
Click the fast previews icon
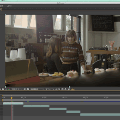(x=59, y=89)
